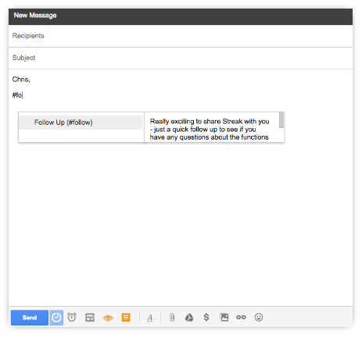Click the dollar sign send money icon
The width and height of the screenshot is (362, 341).
click(x=206, y=317)
